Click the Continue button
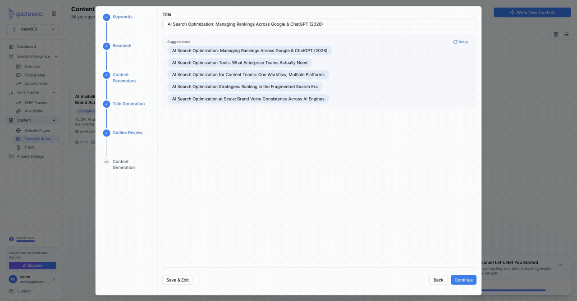The width and height of the screenshot is (577, 301). [x=463, y=280]
